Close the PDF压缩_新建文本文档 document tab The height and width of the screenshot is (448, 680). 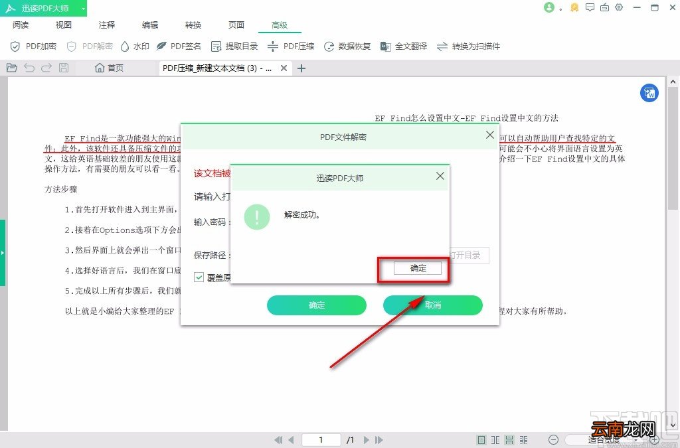click(x=284, y=68)
